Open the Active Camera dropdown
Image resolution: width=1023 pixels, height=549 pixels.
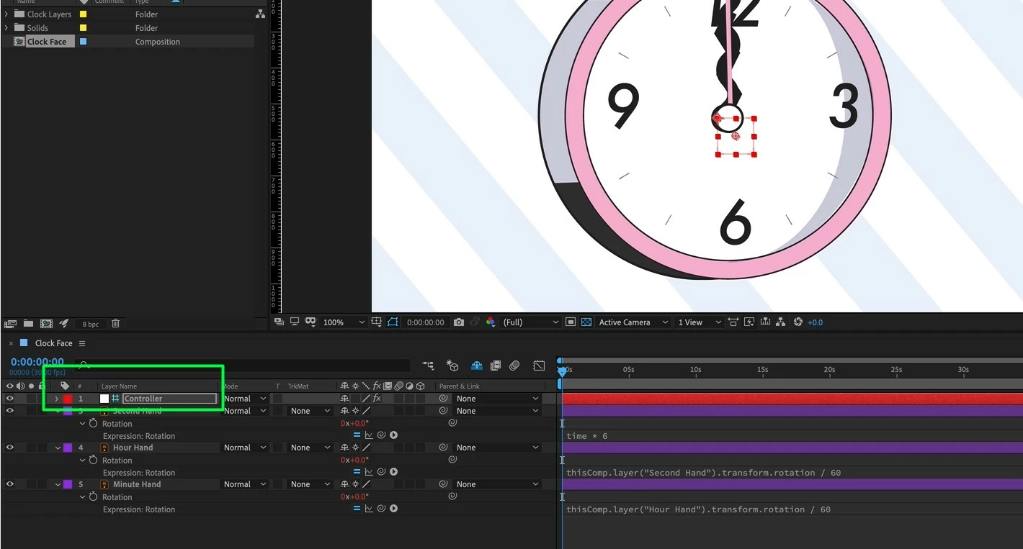632,322
